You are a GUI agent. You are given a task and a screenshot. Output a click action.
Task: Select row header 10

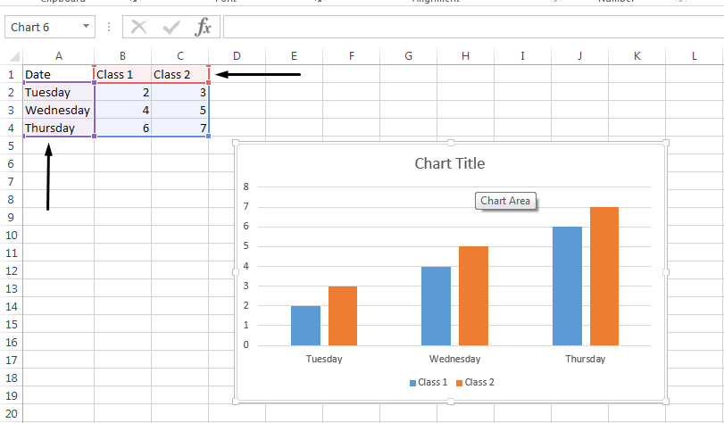click(x=11, y=235)
